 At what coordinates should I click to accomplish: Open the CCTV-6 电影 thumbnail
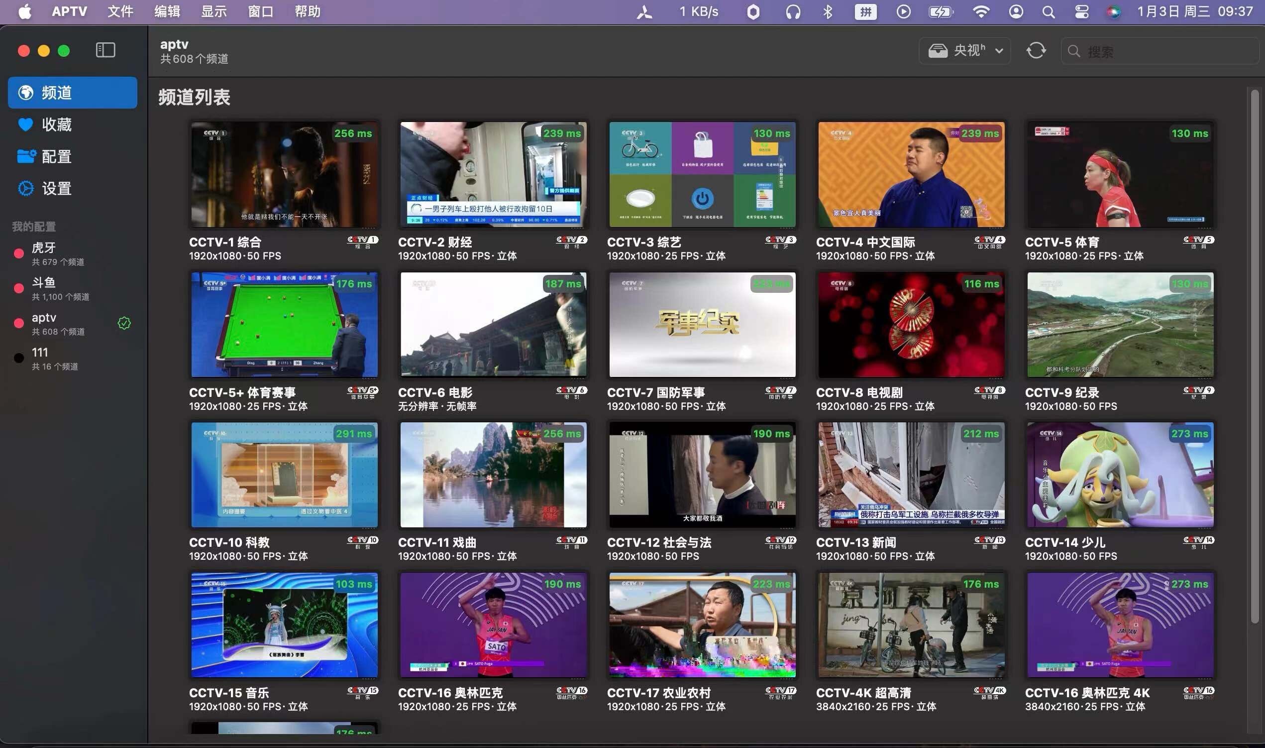[493, 325]
